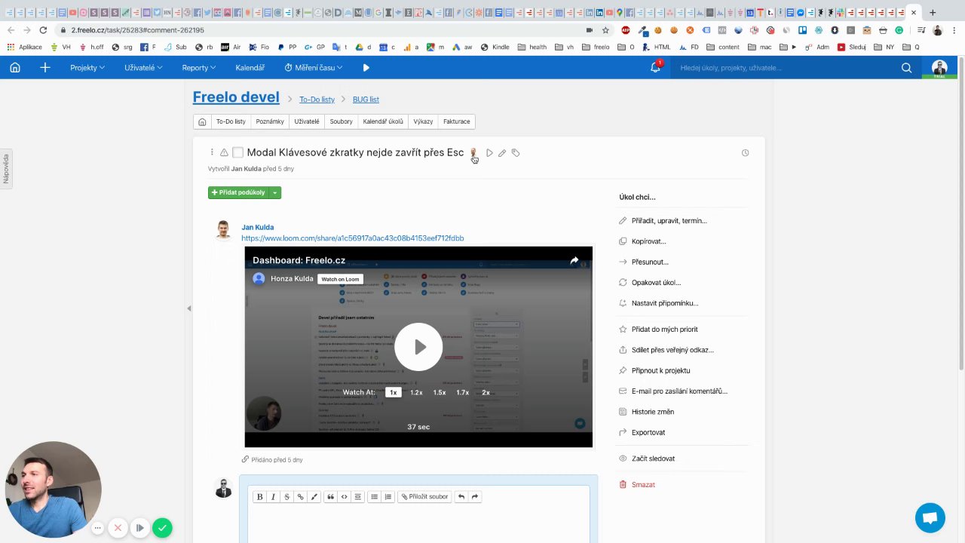
Task: Mark the task as complete checkbox
Action: pyautogui.click(x=237, y=152)
